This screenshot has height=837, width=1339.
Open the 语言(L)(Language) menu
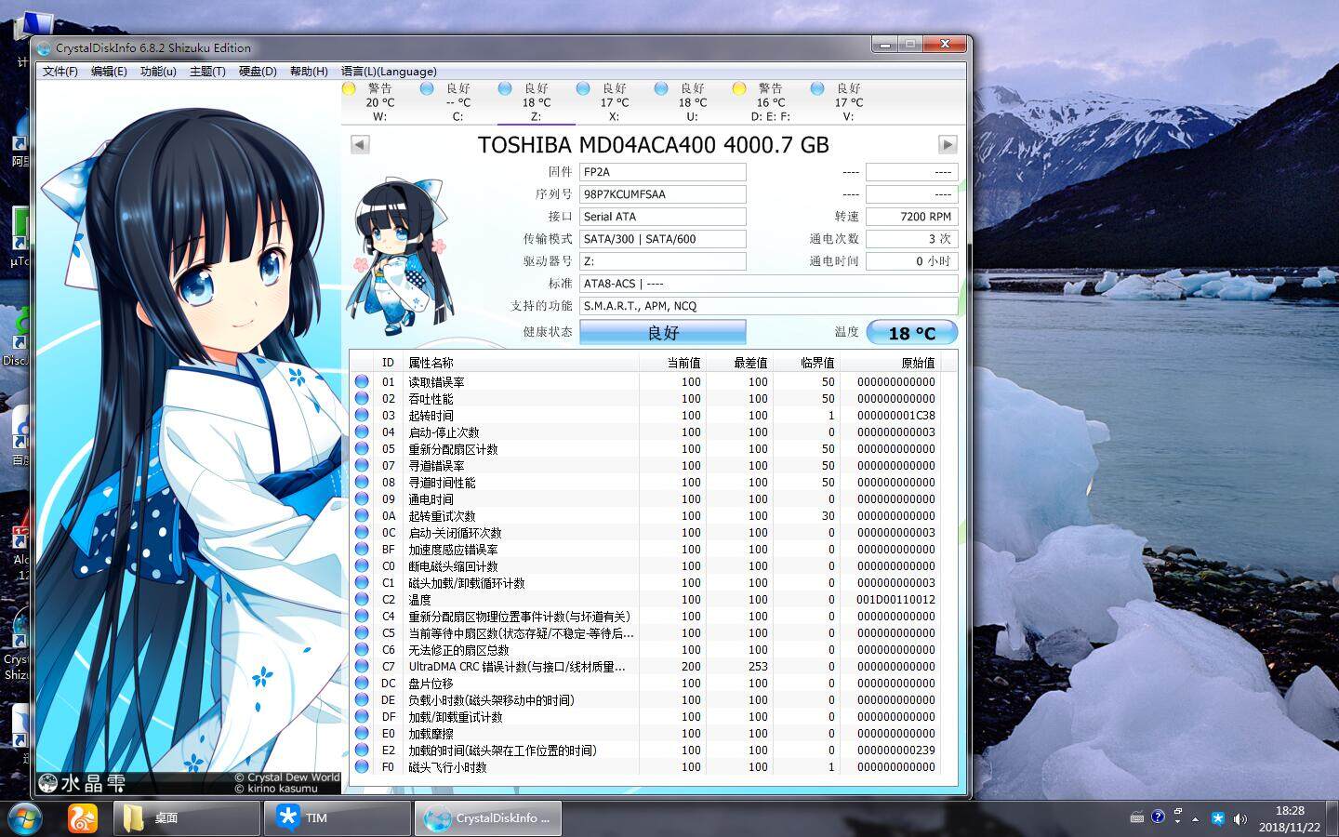pos(389,71)
